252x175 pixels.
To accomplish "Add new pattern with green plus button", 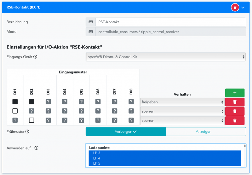I will (x=235, y=93).
